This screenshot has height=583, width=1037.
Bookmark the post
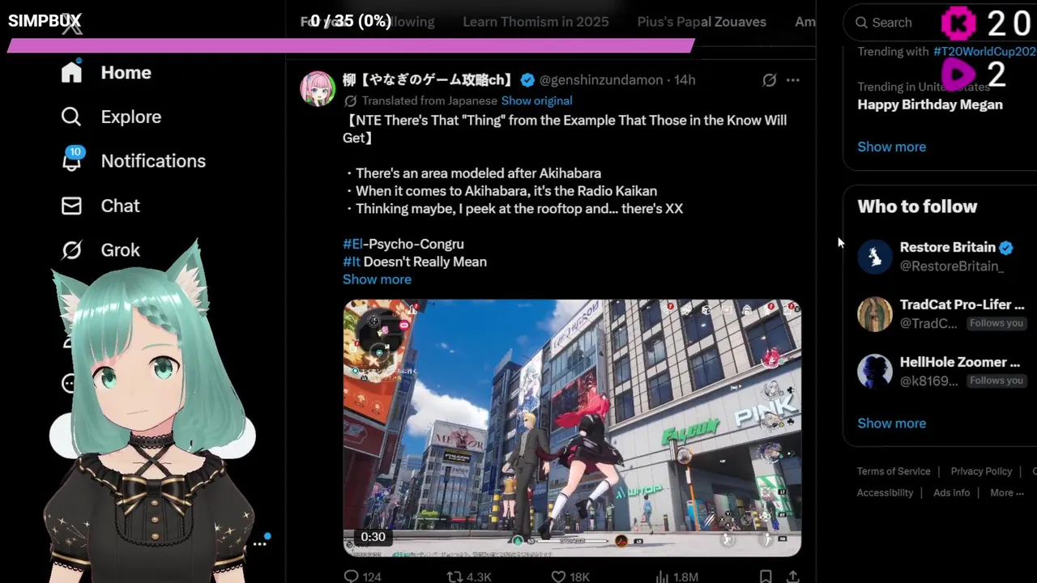click(766, 577)
